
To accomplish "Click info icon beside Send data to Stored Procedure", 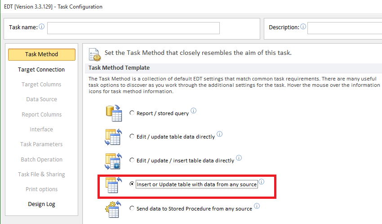I will (x=257, y=206).
